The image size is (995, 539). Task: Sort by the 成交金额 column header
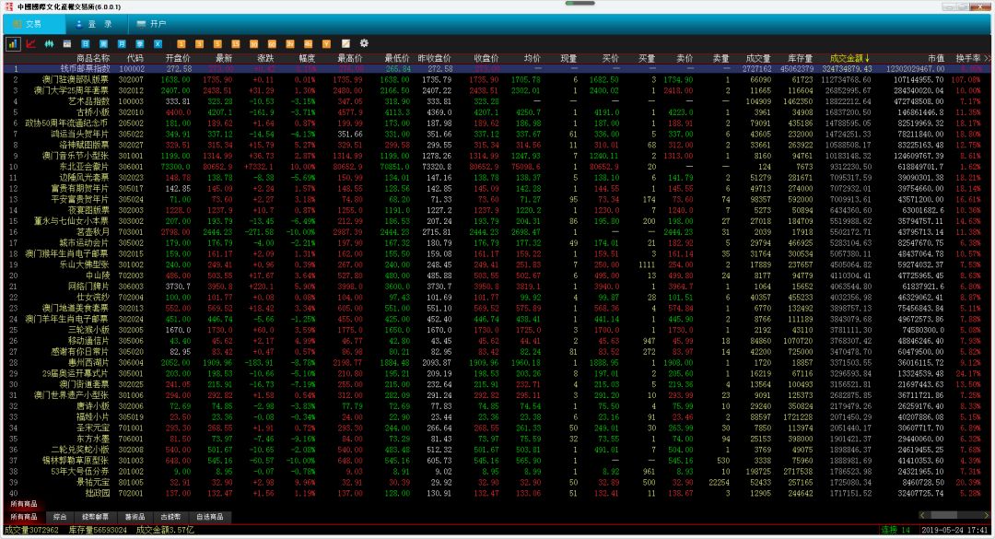point(849,58)
